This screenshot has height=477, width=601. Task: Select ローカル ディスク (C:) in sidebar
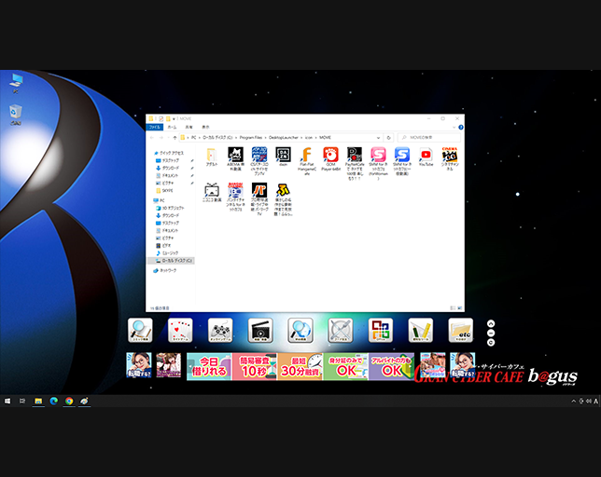coord(171,261)
